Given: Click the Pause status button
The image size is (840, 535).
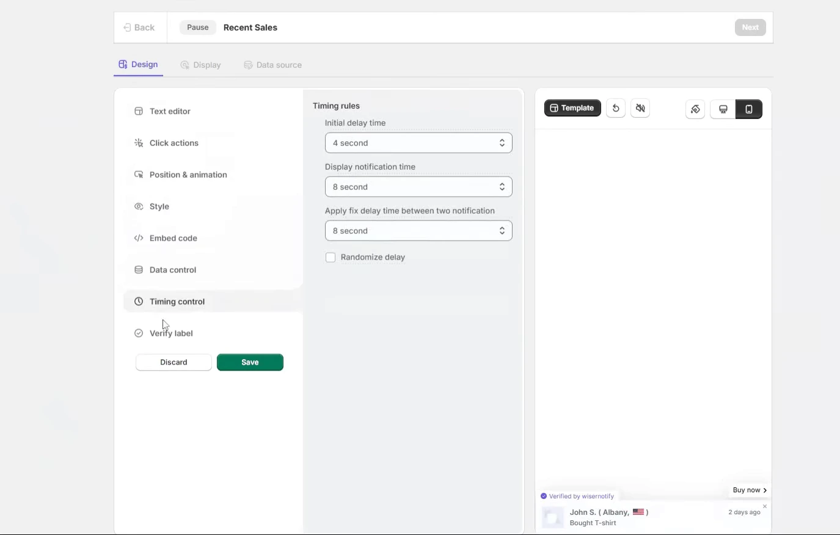Looking at the screenshot, I should [198, 27].
